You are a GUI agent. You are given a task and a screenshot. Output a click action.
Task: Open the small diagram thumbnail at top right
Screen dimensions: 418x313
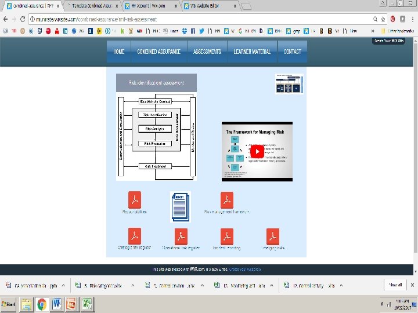(x=289, y=84)
